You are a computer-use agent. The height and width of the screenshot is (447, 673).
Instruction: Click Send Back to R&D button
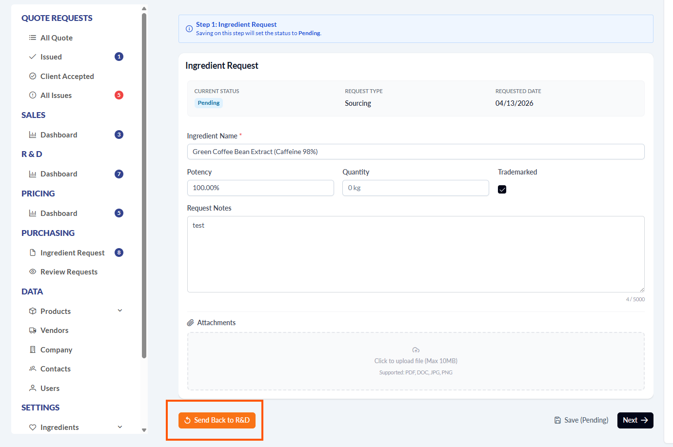pyautogui.click(x=217, y=420)
